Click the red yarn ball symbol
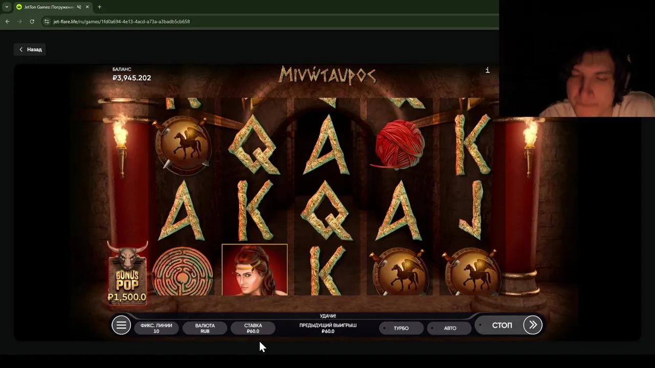This screenshot has width=655, height=368. tap(400, 145)
